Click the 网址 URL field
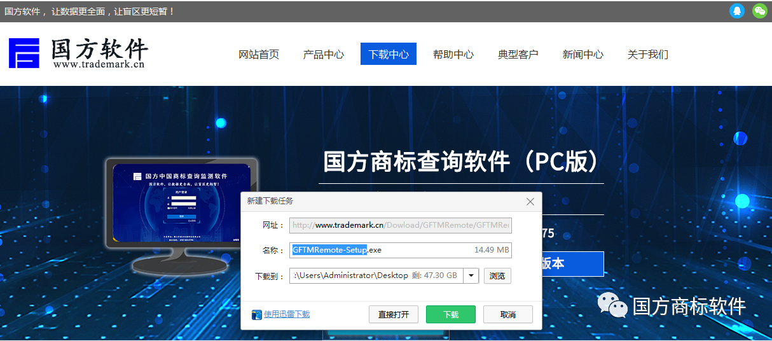Viewport: 772px width, 341px height. pos(401,225)
